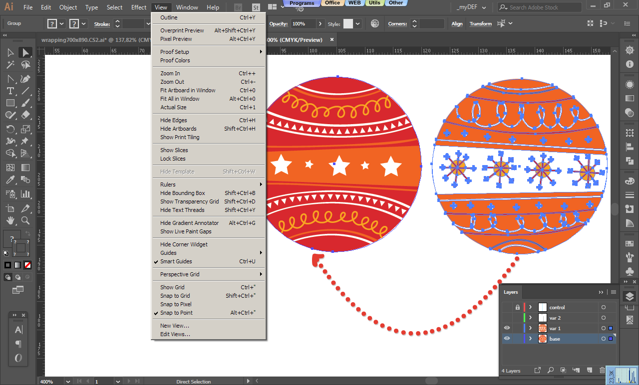This screenshot has height=385, width=639.
Task: Expand the base layer contents
Action: [530, 339]
